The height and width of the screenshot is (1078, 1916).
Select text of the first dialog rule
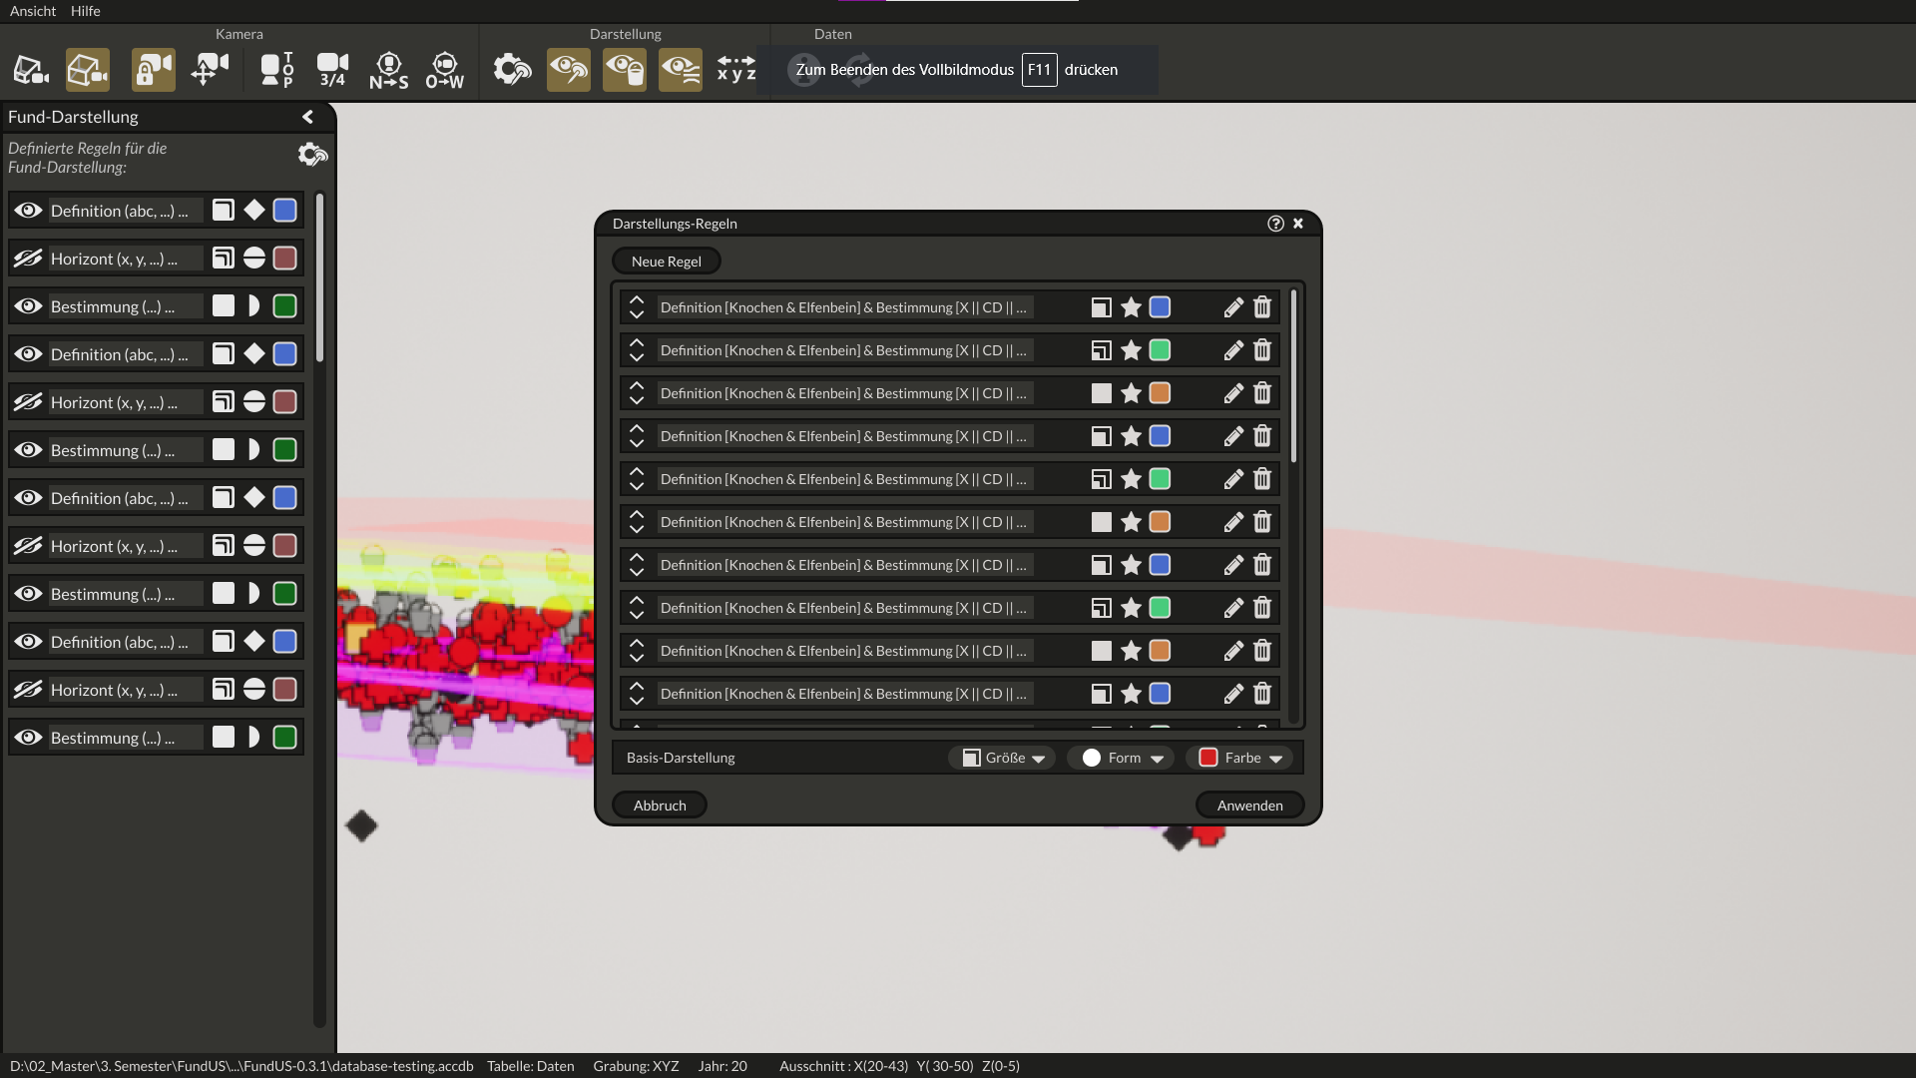[x=844, y=307]
